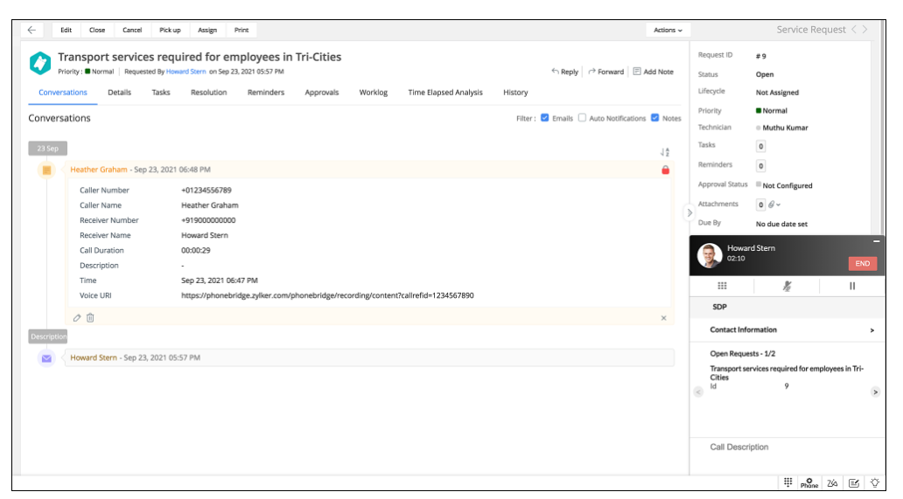903x499 pixels.
Task: Click the Assign button
Action: [x=207, y=30]
